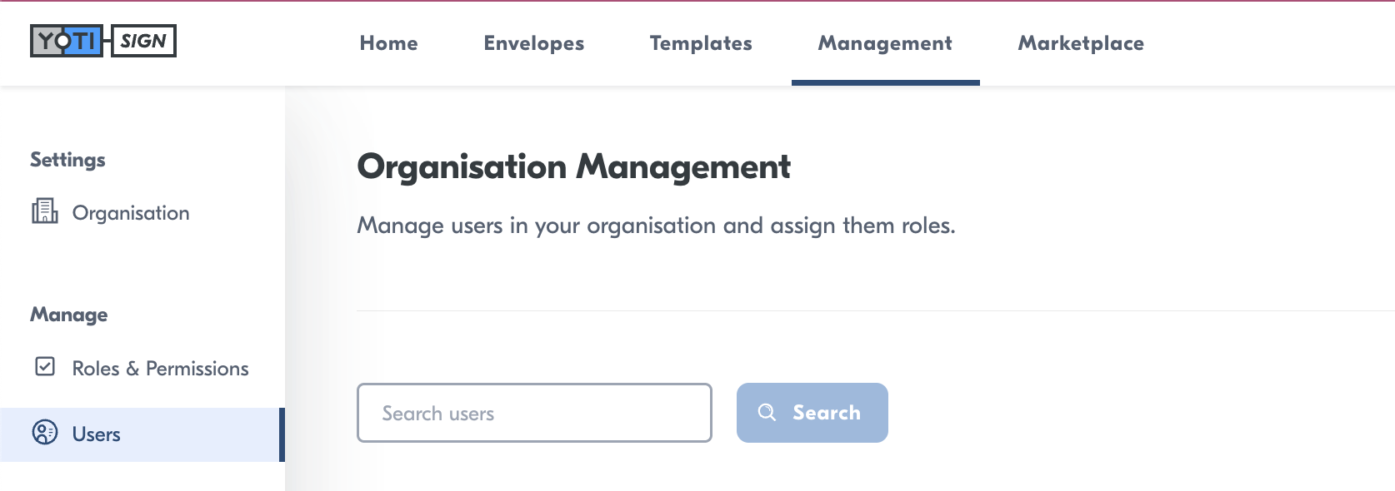Switch to the Templates tab

[701, 43]
